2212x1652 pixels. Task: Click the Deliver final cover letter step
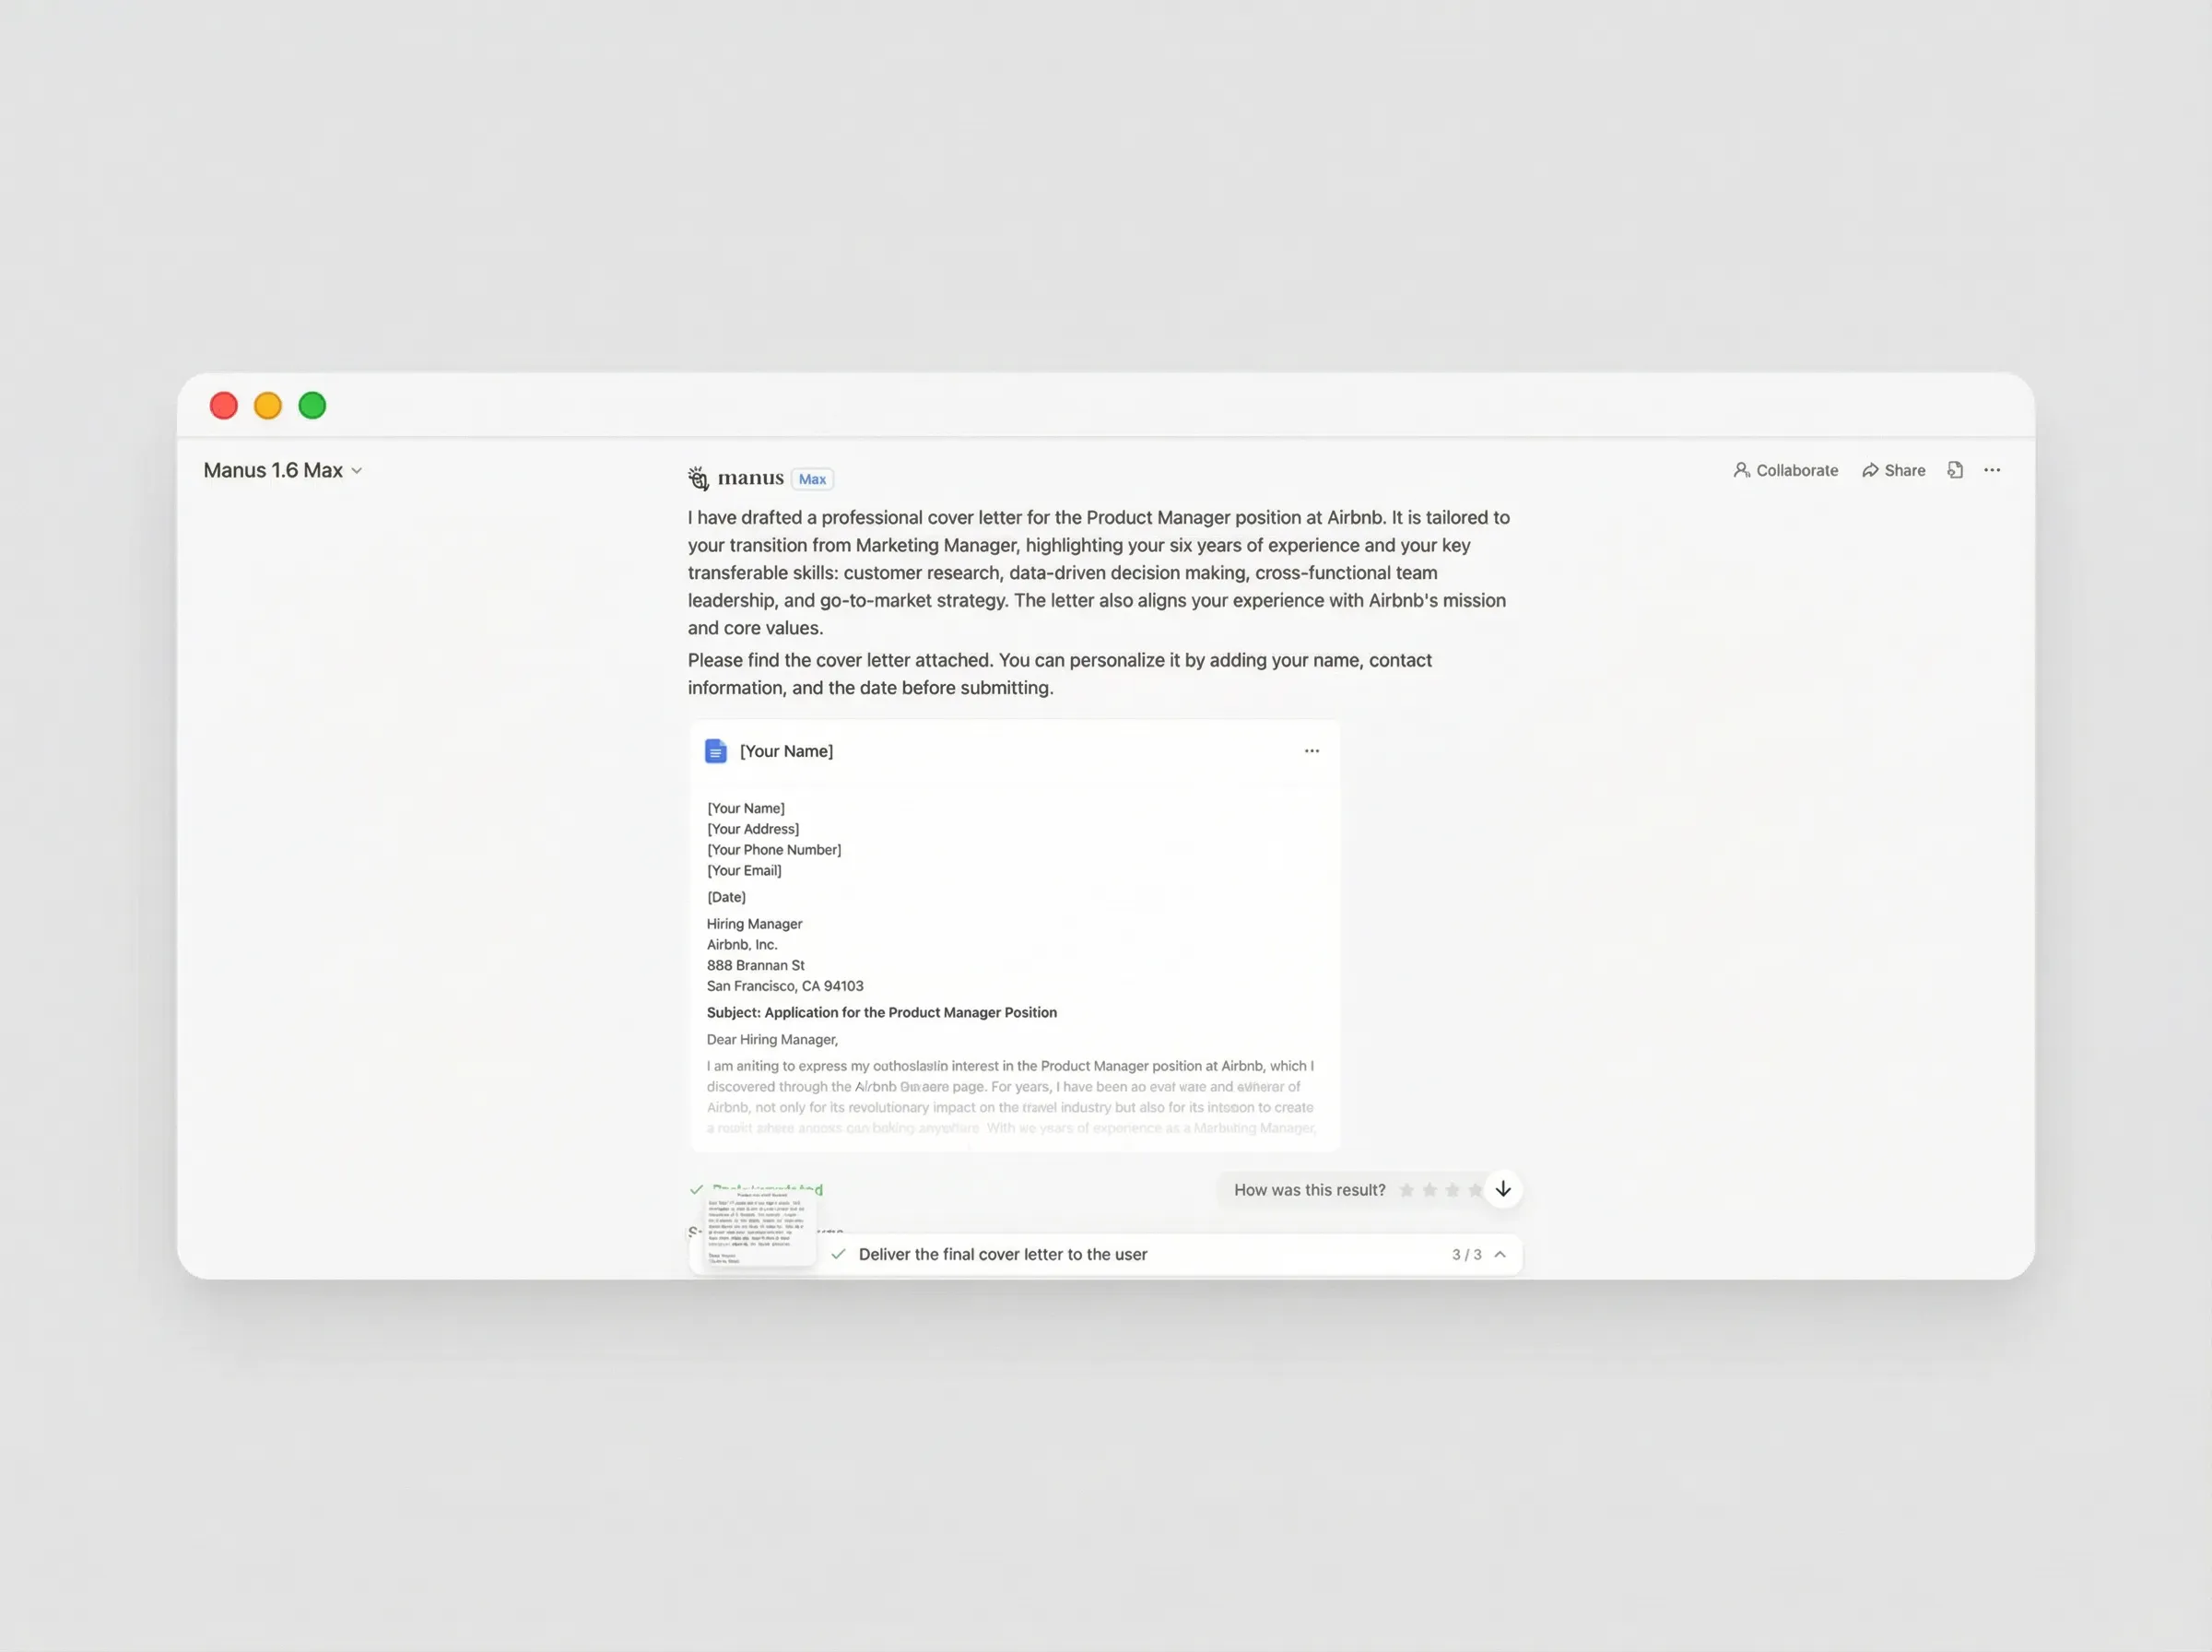(1003, 1254)
